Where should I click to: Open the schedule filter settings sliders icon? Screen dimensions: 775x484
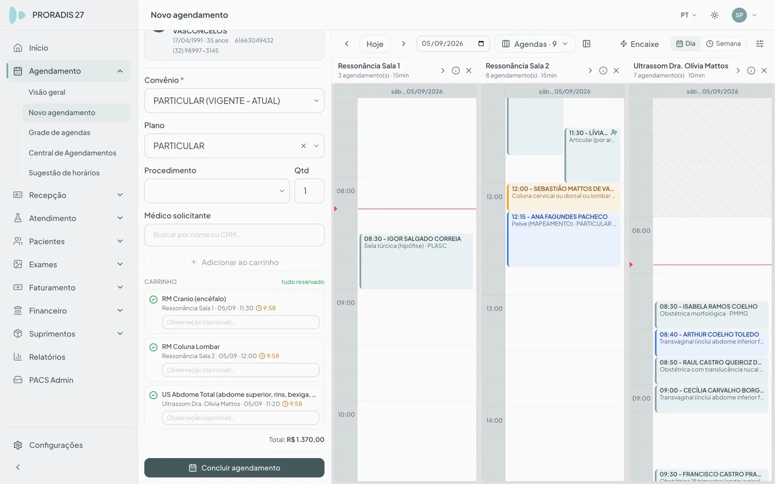[x=759, y=44]
